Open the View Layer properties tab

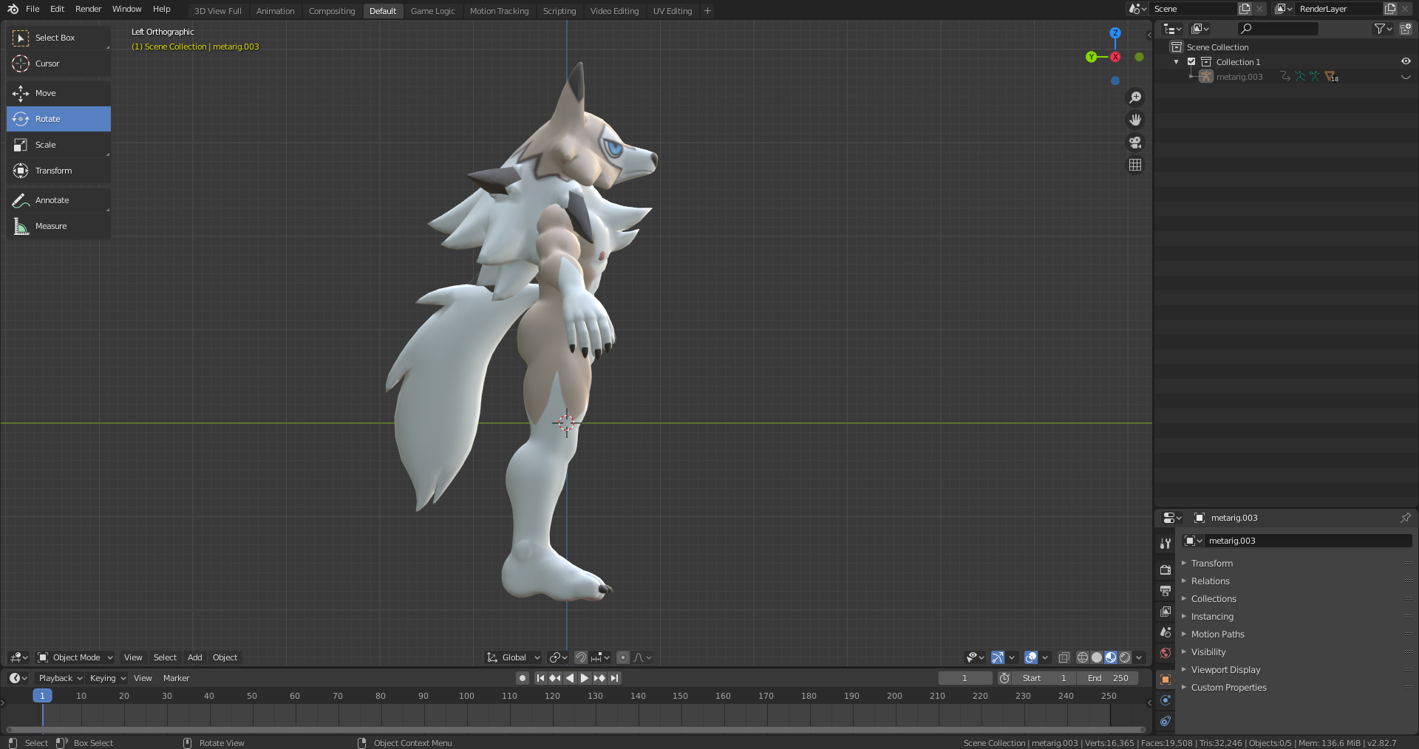pos(1166,612)
